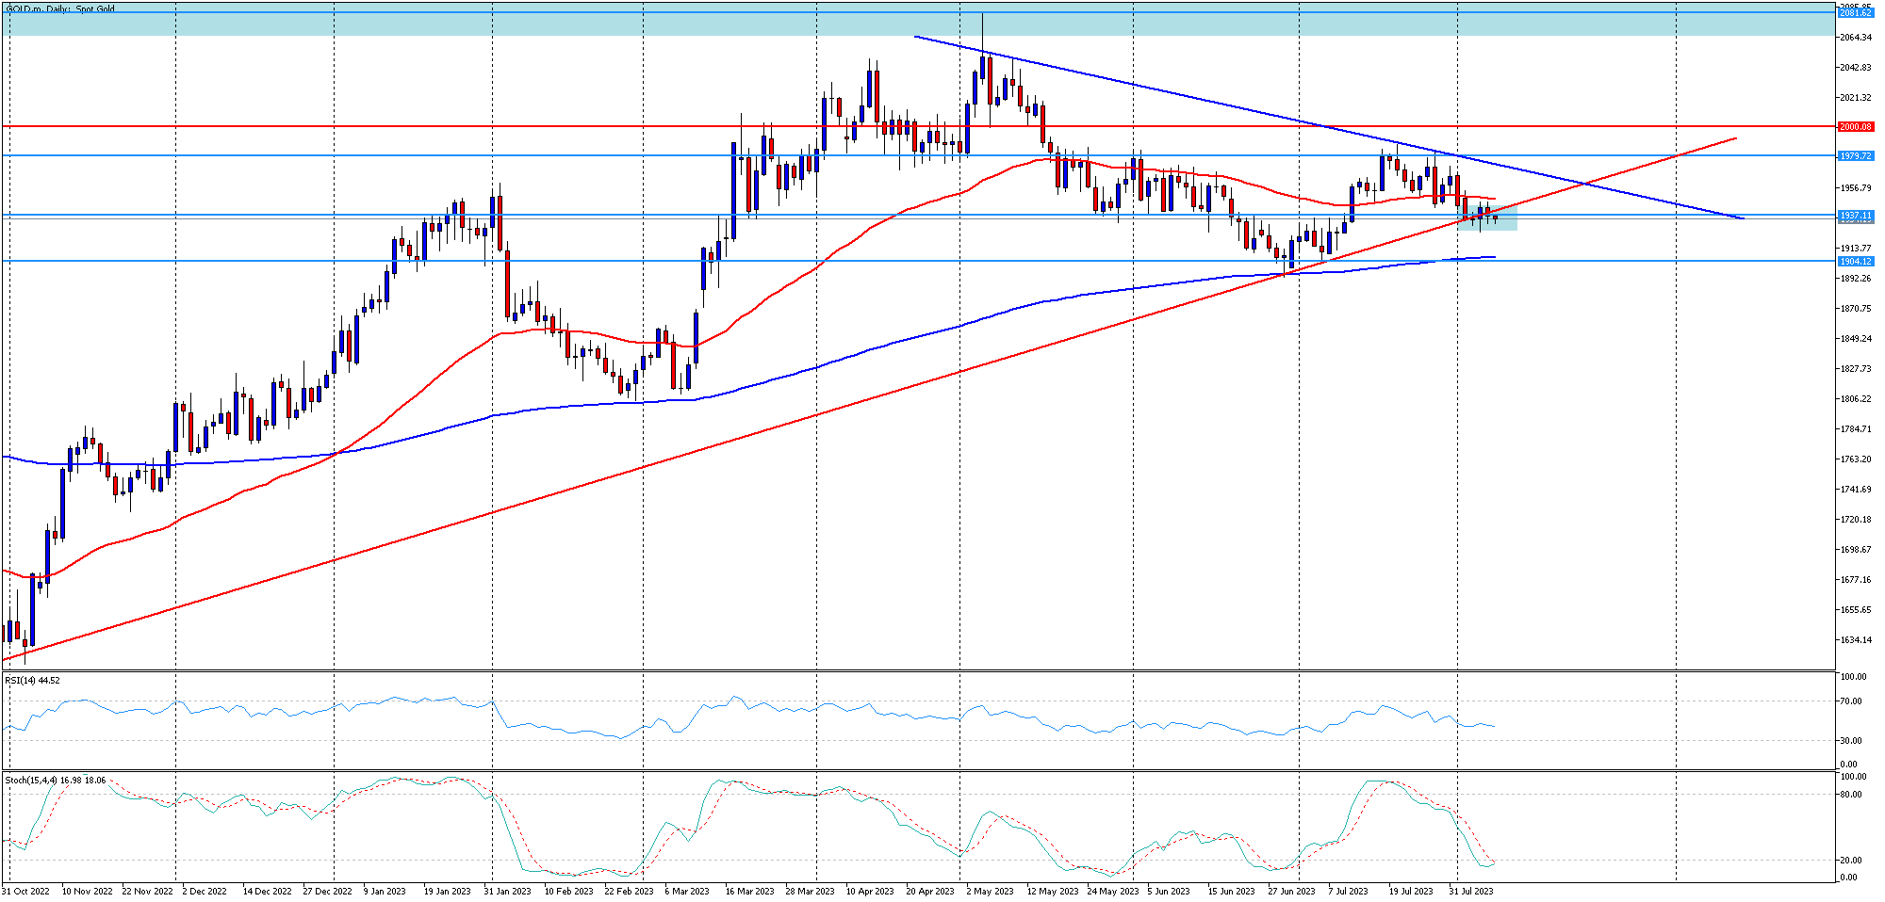Select the small light-blue rectangle at current price
The image size is (1885, 902).
1488,217
